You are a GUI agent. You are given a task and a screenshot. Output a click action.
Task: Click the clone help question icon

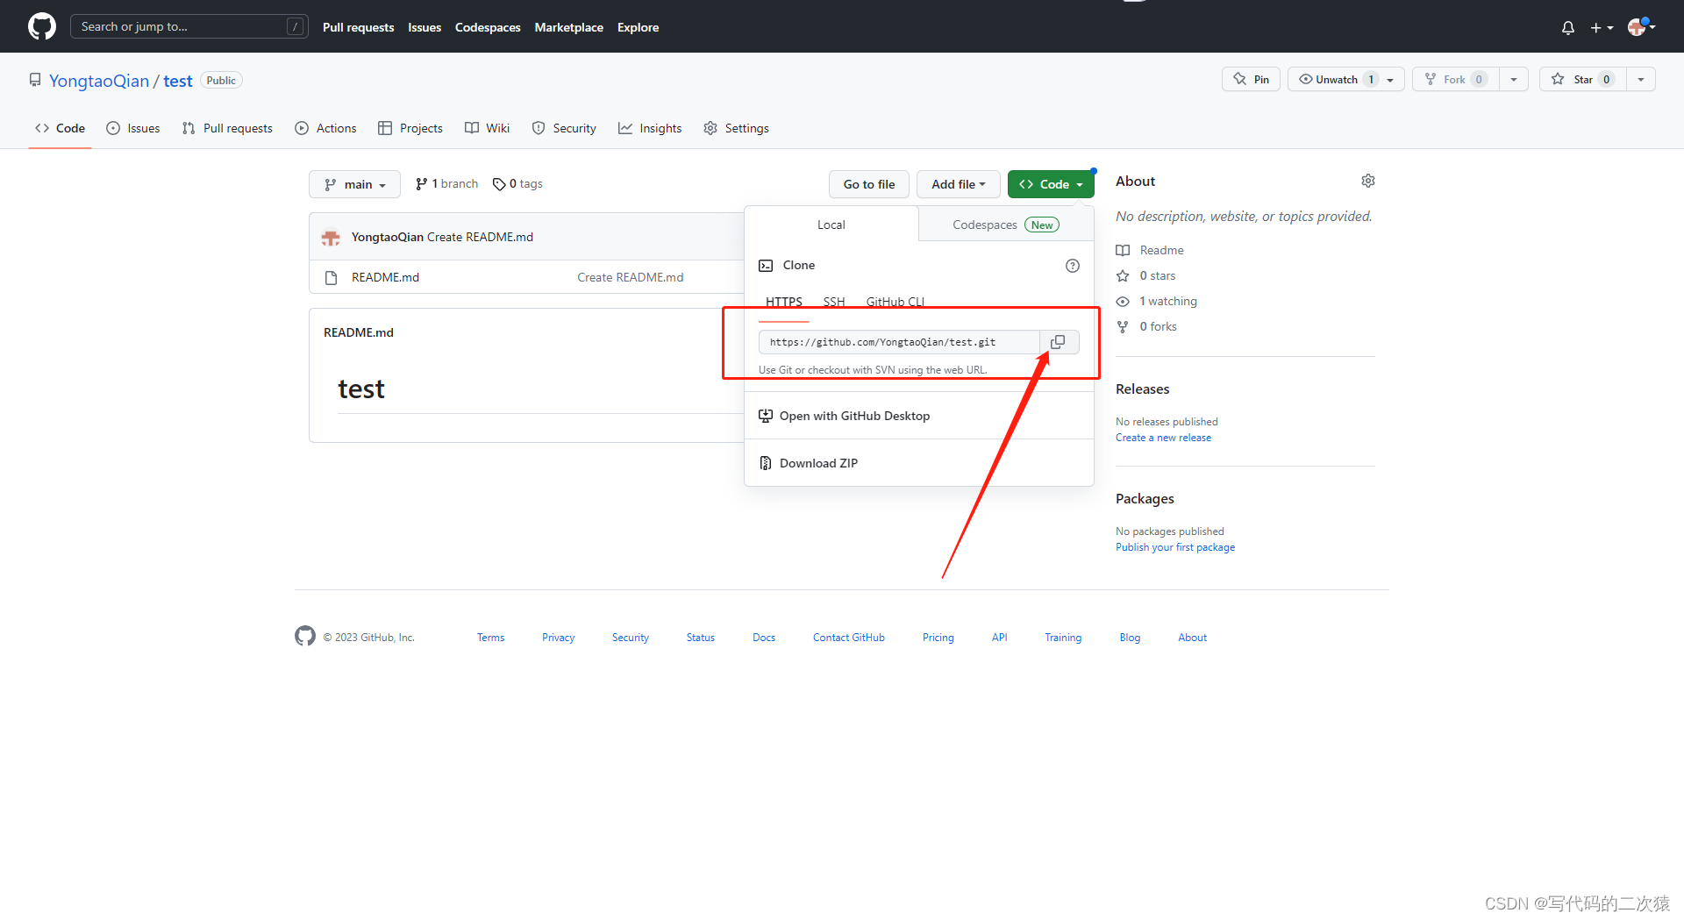(1073, 266)
